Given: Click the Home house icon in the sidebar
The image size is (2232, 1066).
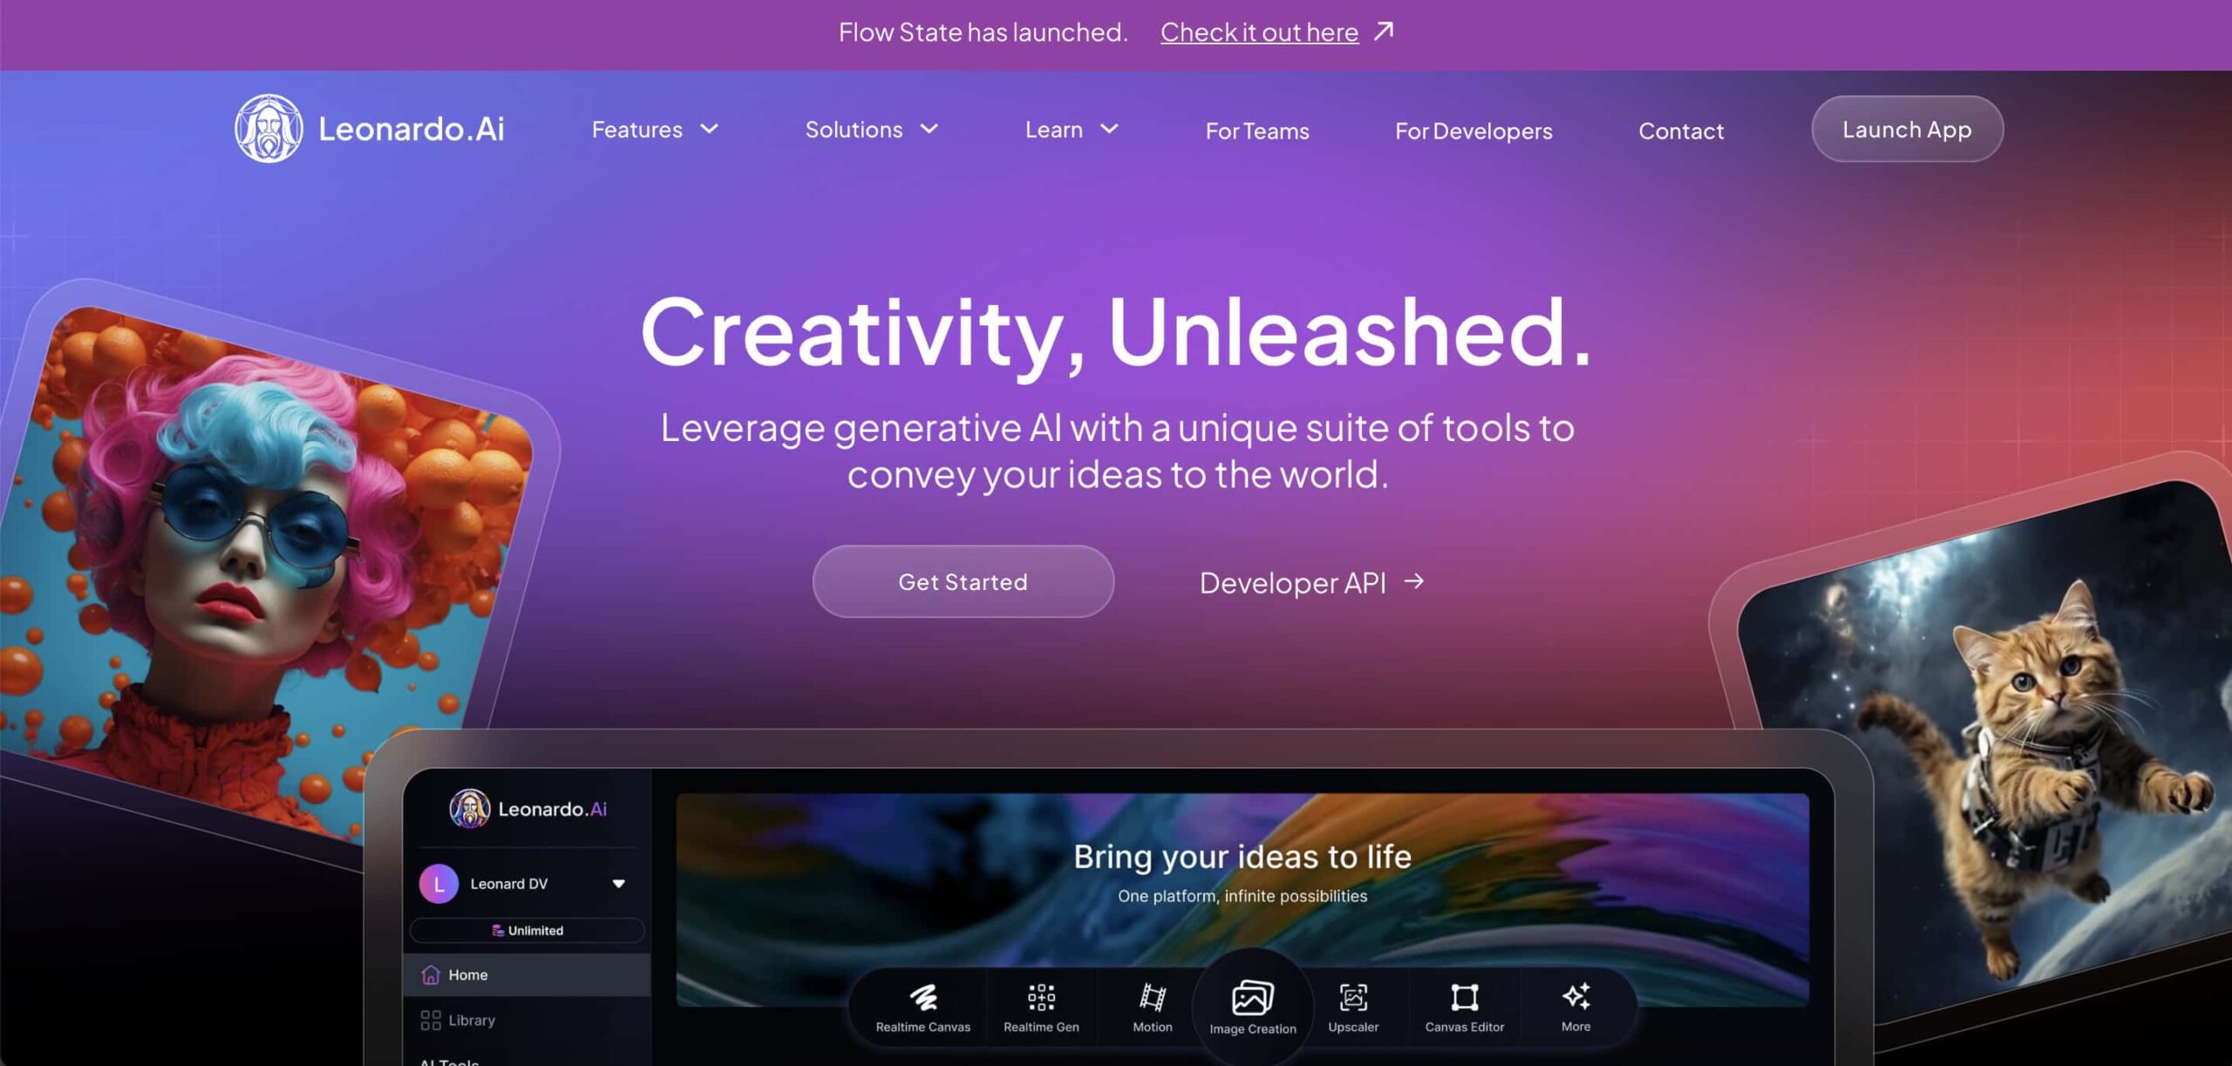Looking at the screenshot, I should coord(431,974).
